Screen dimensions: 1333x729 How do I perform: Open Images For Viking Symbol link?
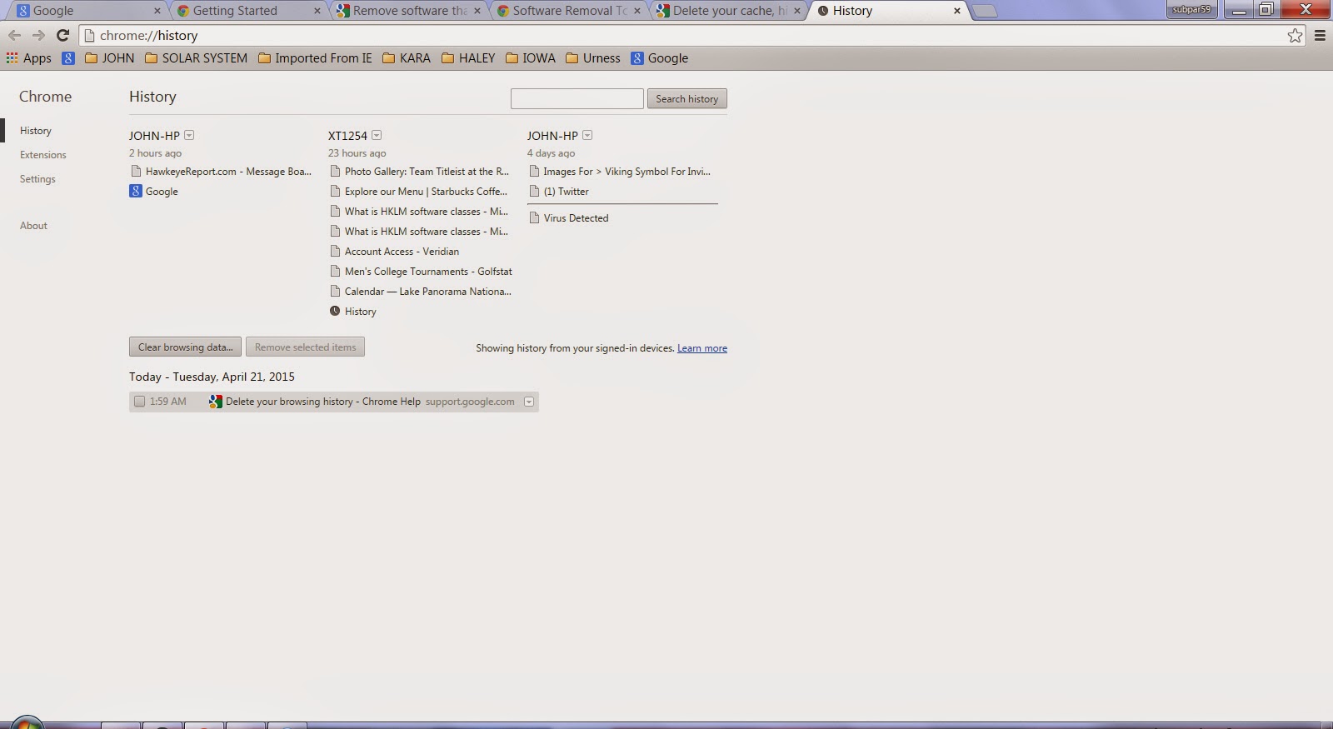point(627,172)
